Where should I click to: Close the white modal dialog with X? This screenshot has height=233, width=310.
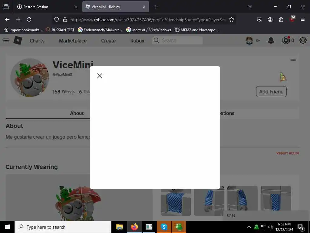pos(99,76)
